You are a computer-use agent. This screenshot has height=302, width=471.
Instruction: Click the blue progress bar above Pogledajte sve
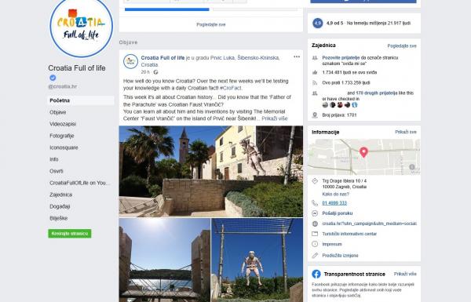166,9
